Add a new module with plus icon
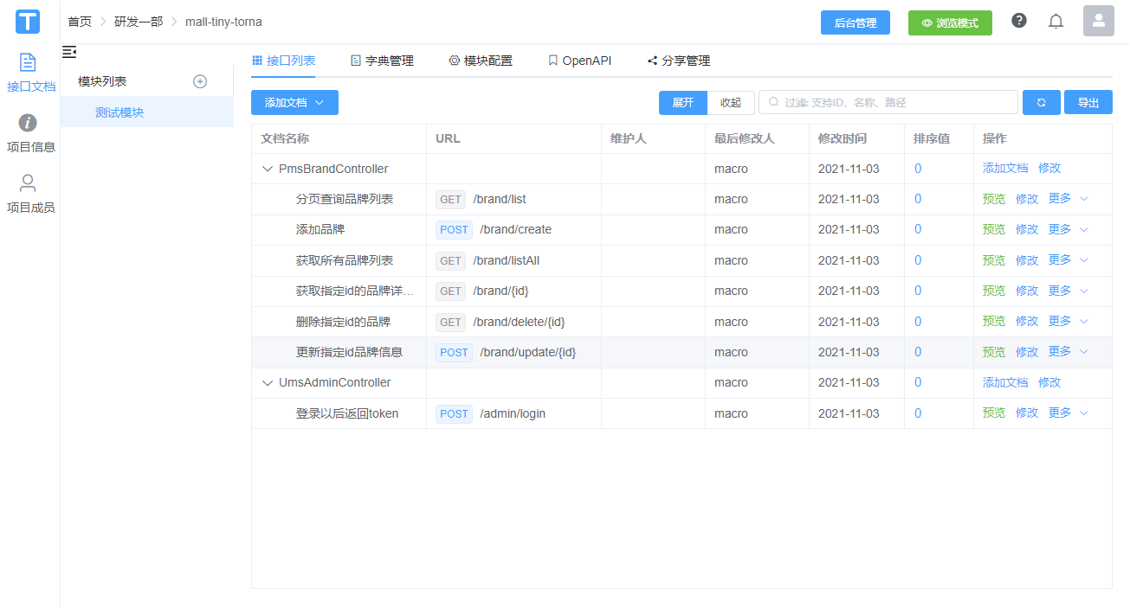This screenshot has height=608, width=1130. pyautogui.click(x=200, y=81)
